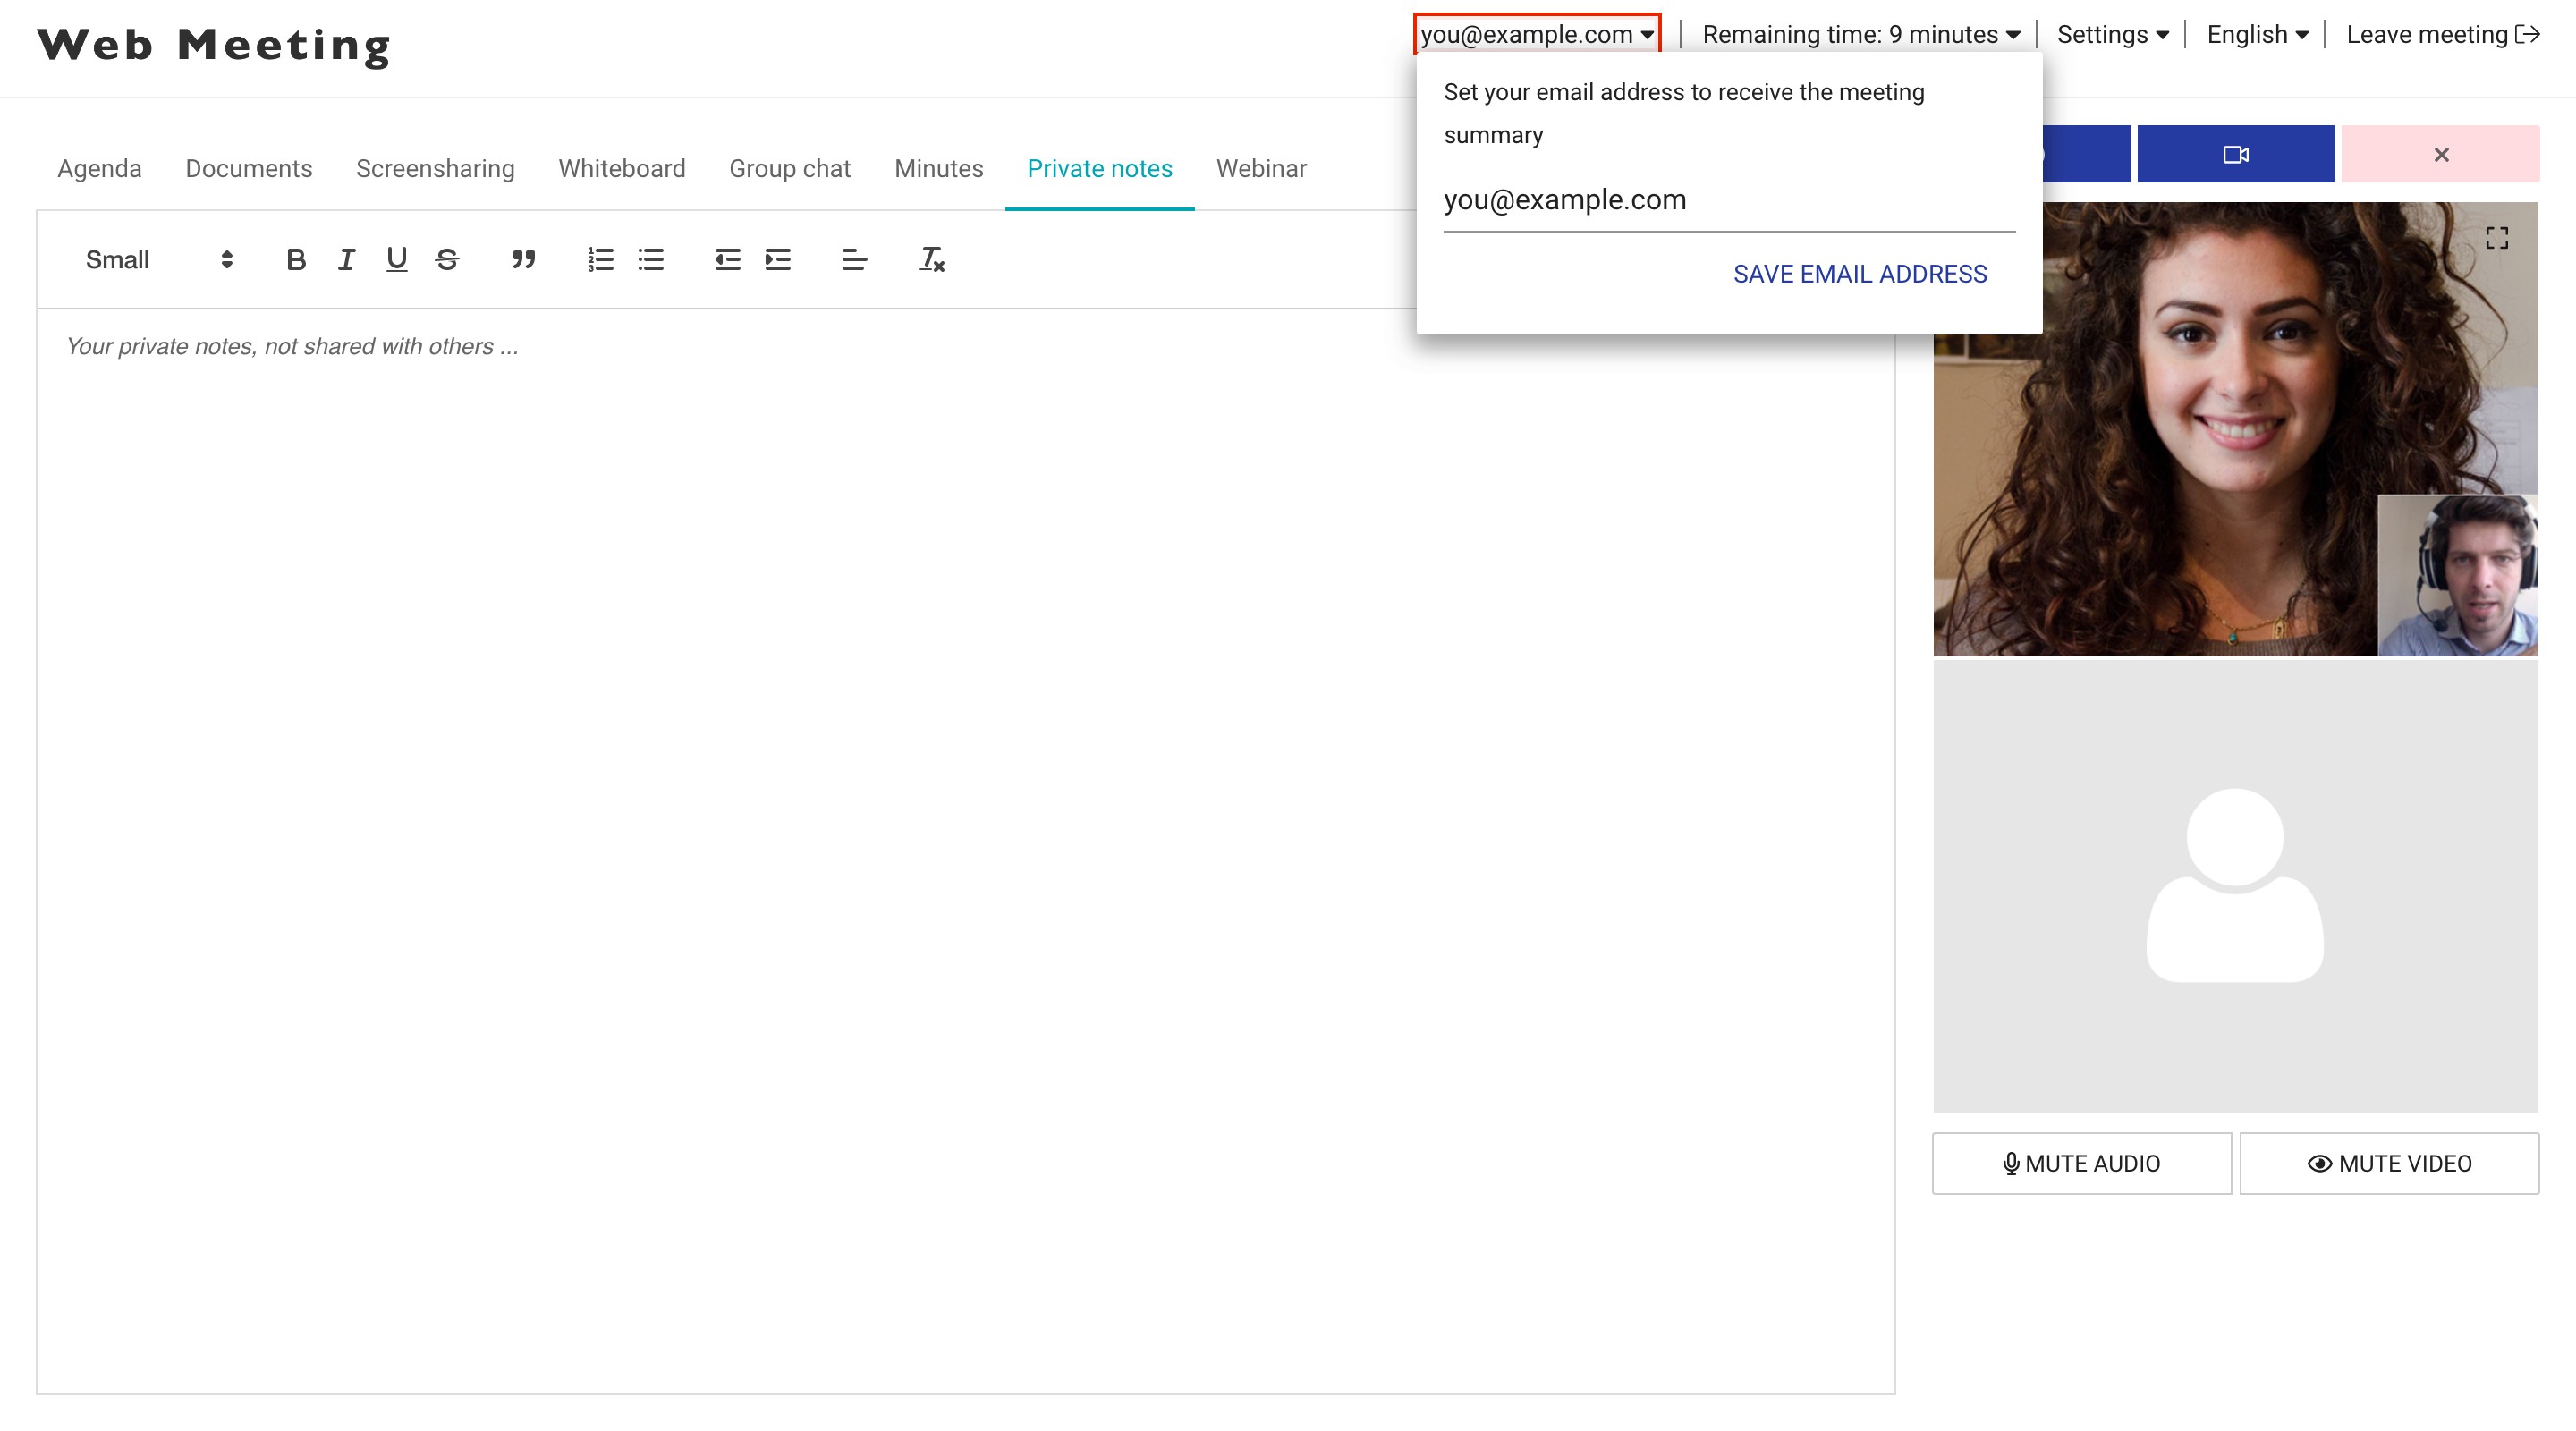Mute video with the eye button
The image size is (2576, 1431).
(2389, 1163)
